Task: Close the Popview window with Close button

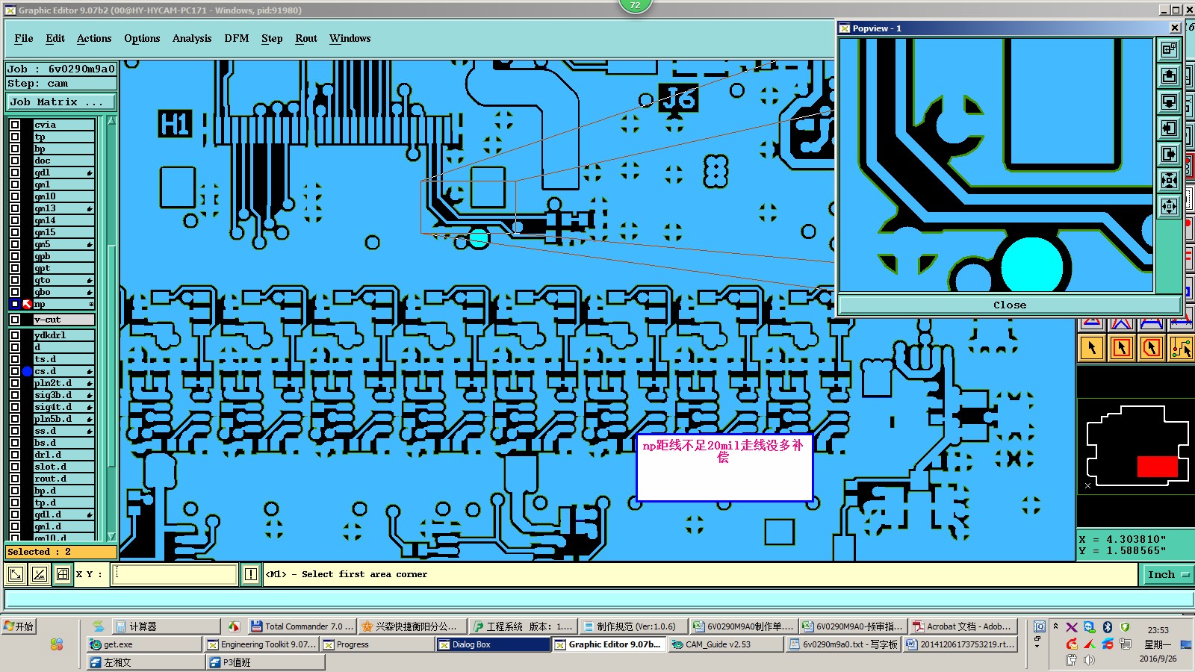Action: tap(1010, 305)
